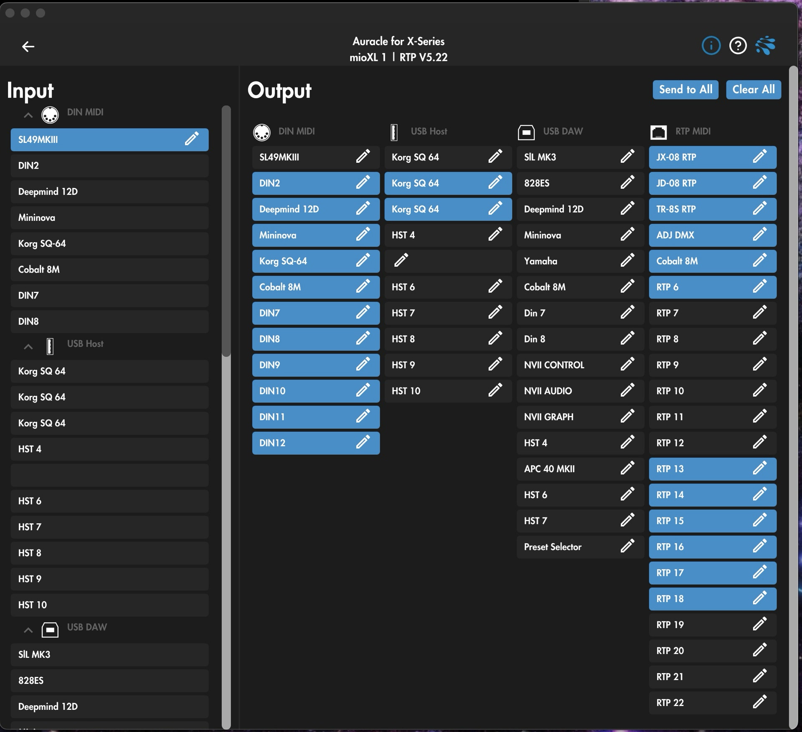Screen dimensions: 802x732
Task: Edit DIN2 output pencil icon
Action: click(363, 182)
